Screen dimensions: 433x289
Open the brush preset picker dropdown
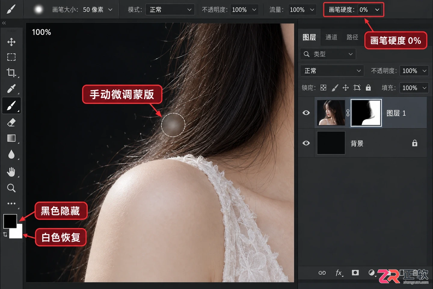(x=110, y=10)
